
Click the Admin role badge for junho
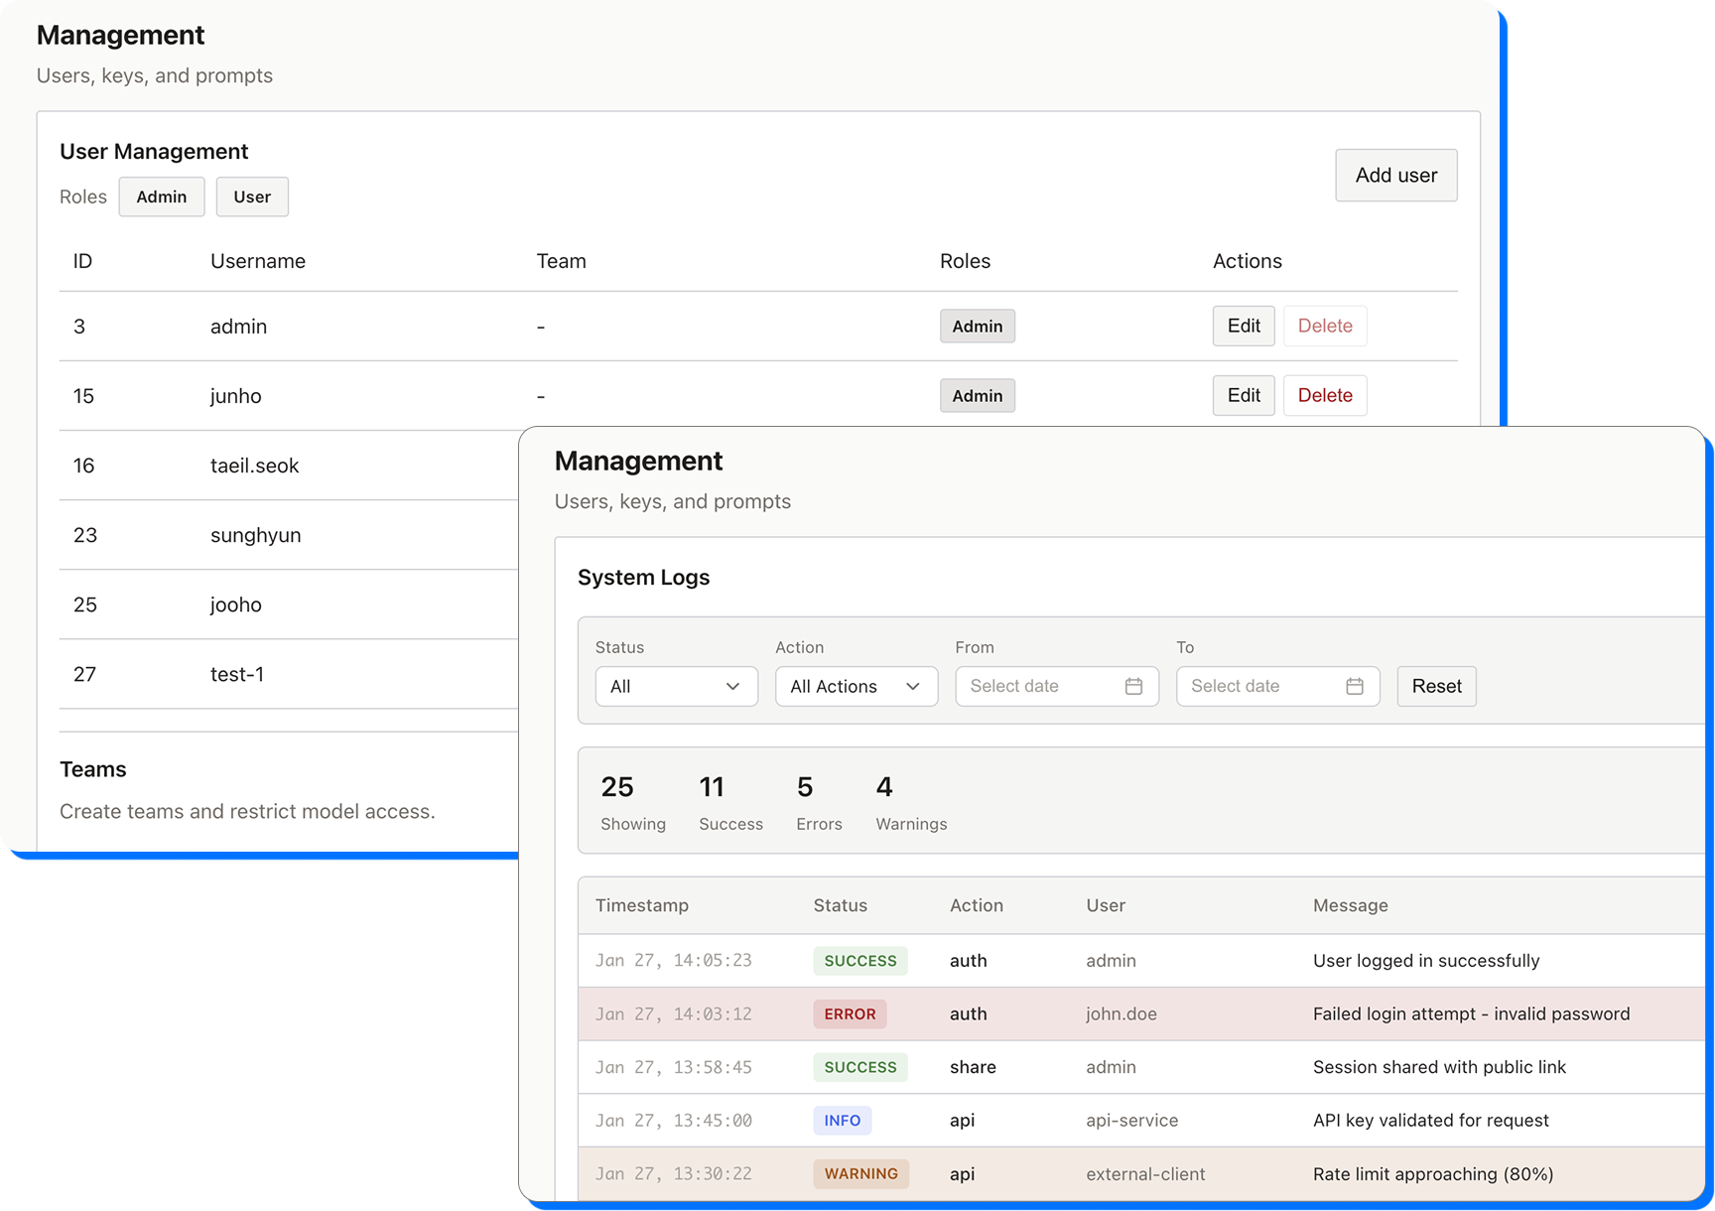point(977,395)
